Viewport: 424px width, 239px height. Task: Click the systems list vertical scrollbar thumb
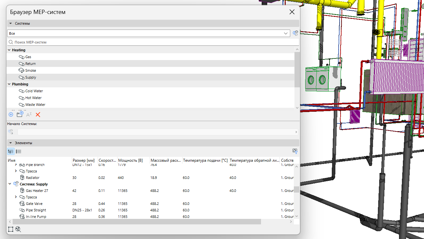297,69
